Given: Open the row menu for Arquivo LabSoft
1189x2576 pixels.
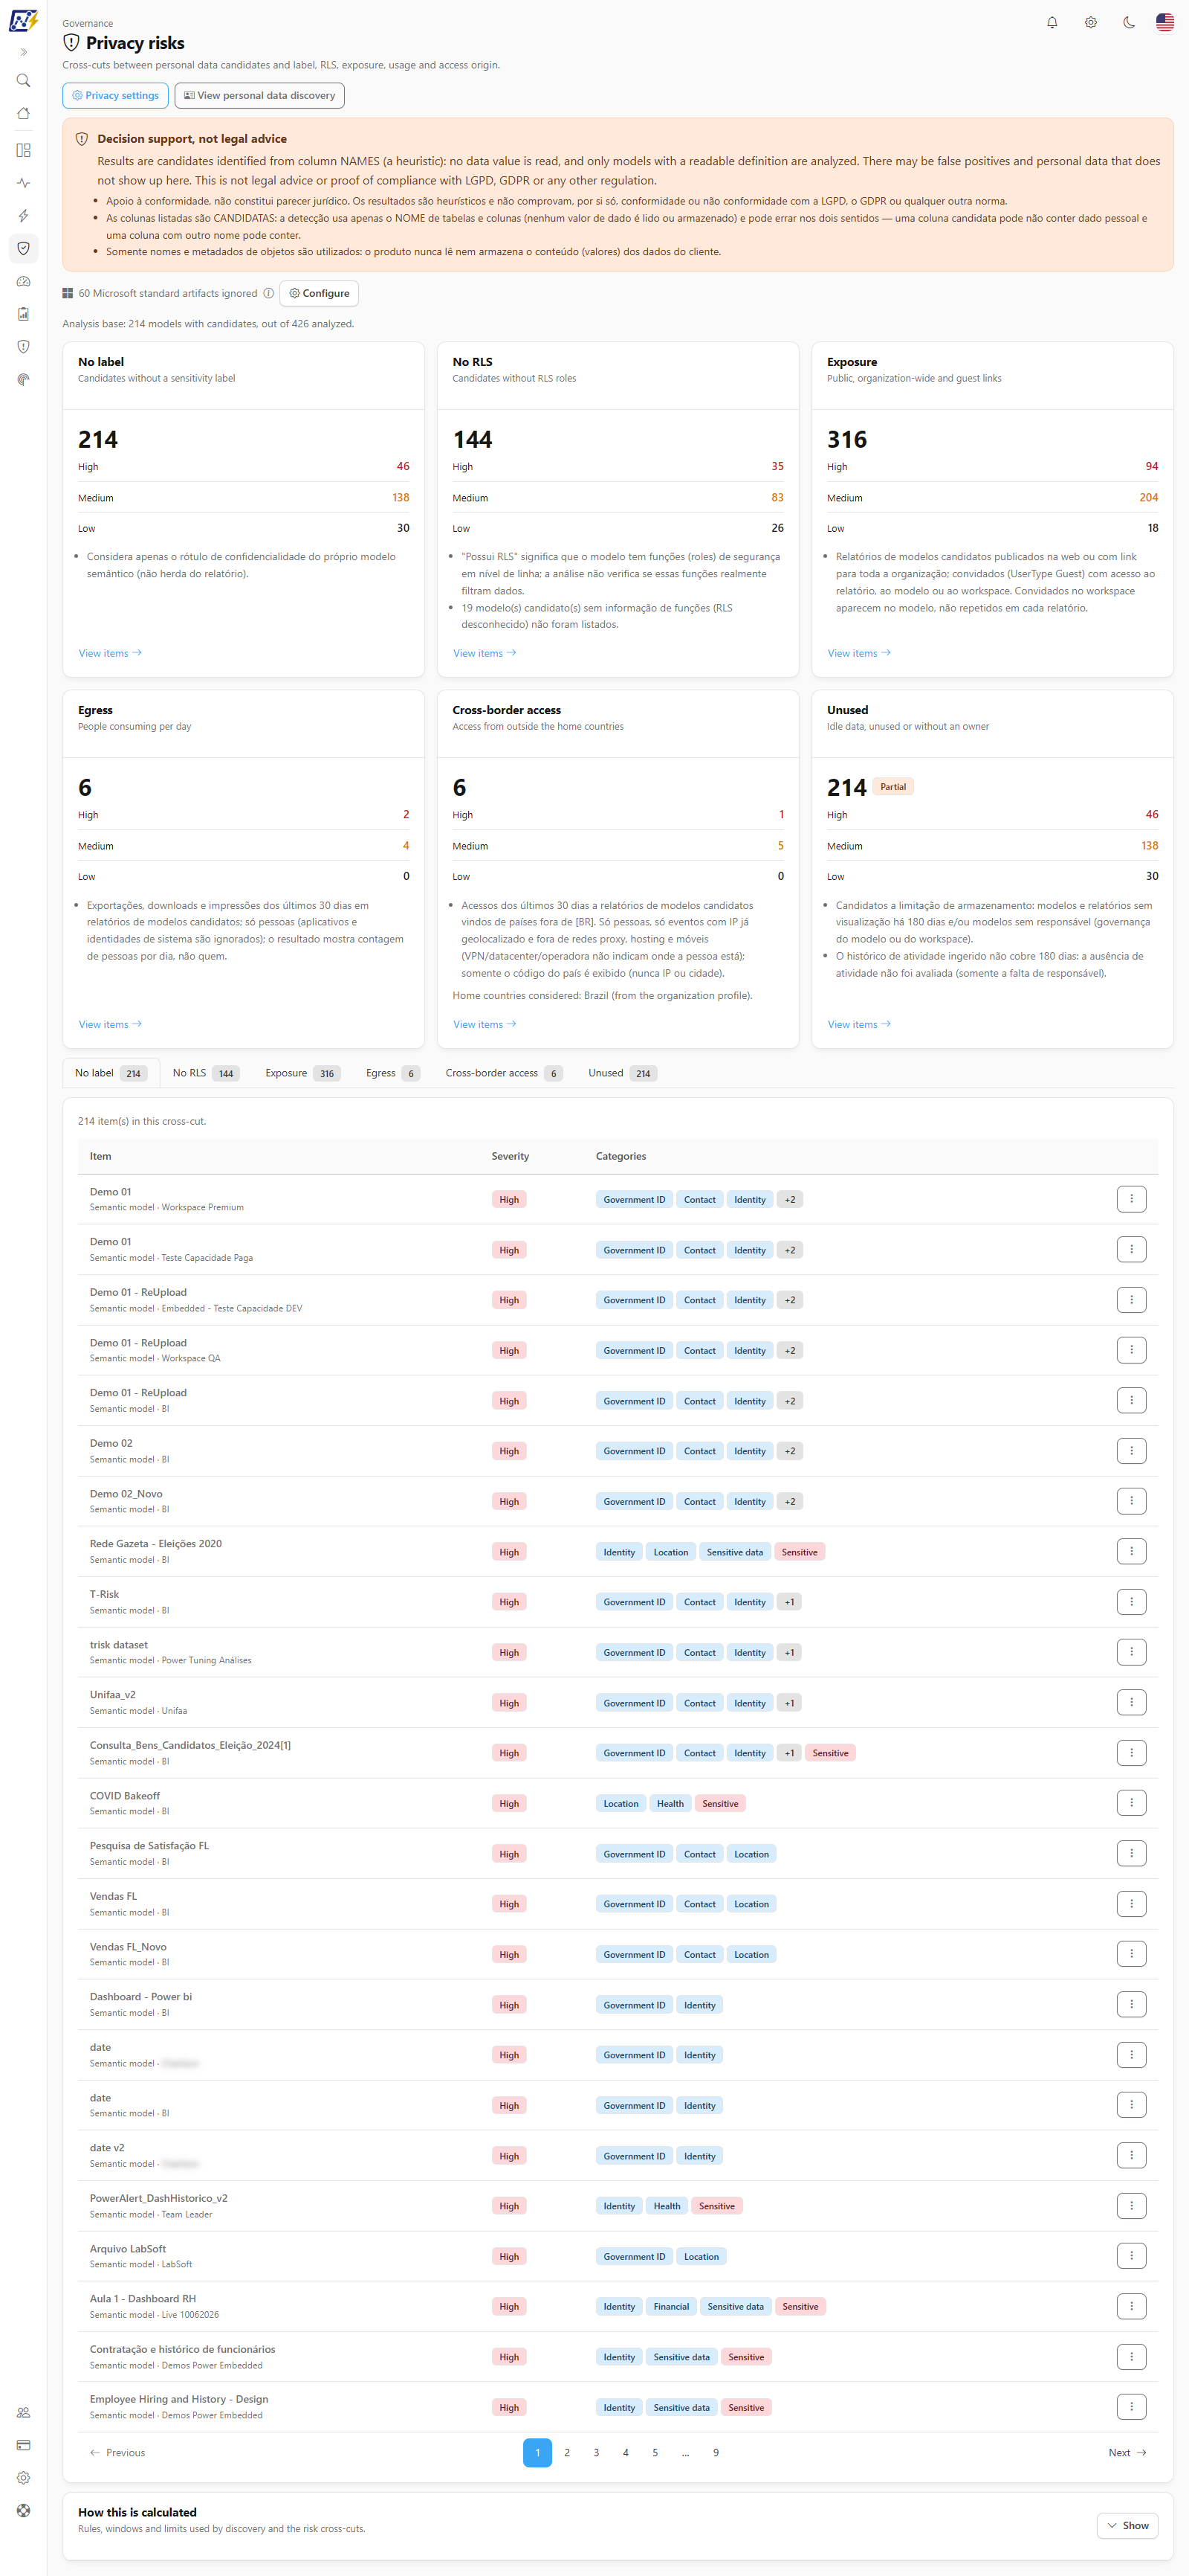Looking at the screenshot, I should (x=1131, y=2256).
